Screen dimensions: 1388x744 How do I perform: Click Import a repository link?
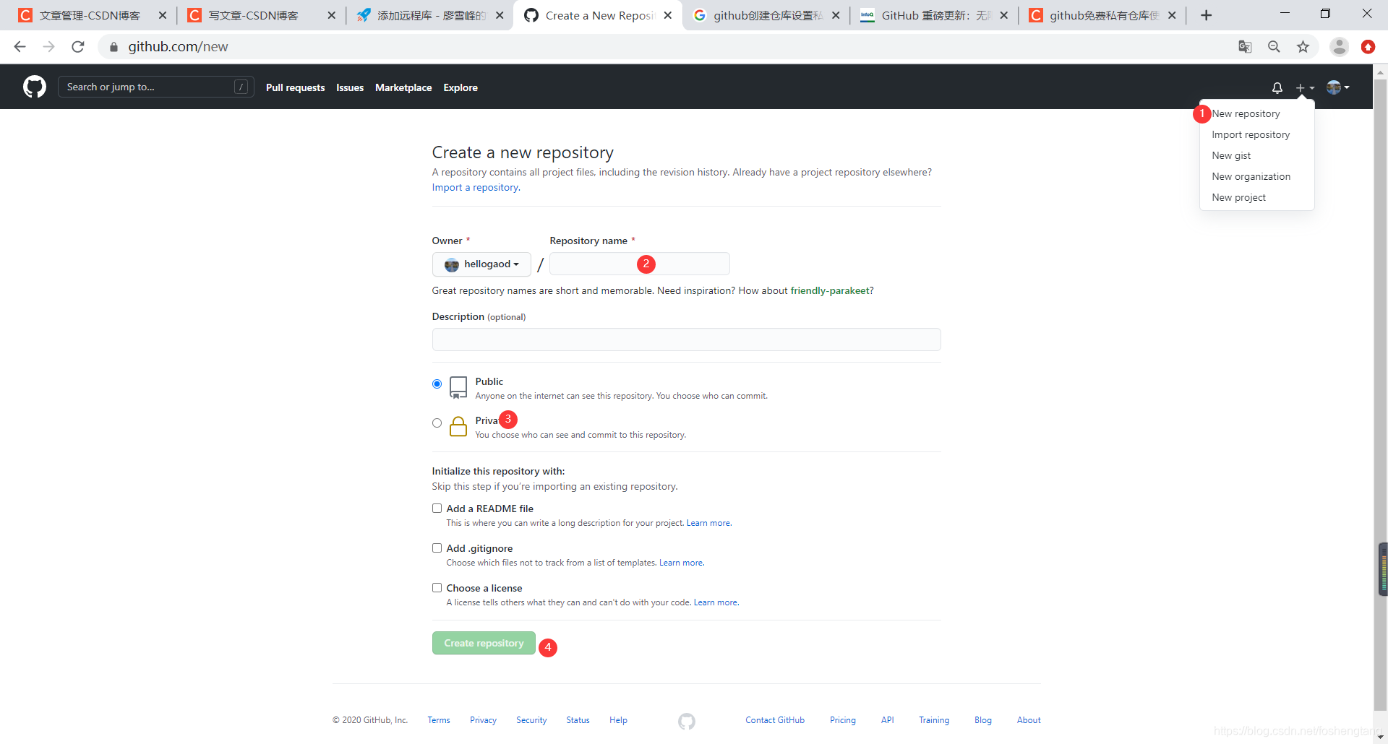(475, 187)
